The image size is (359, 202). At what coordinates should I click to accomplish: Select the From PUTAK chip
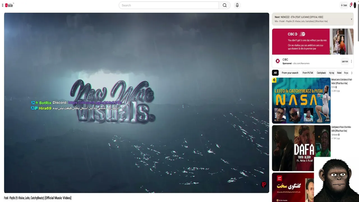(308, 73)
